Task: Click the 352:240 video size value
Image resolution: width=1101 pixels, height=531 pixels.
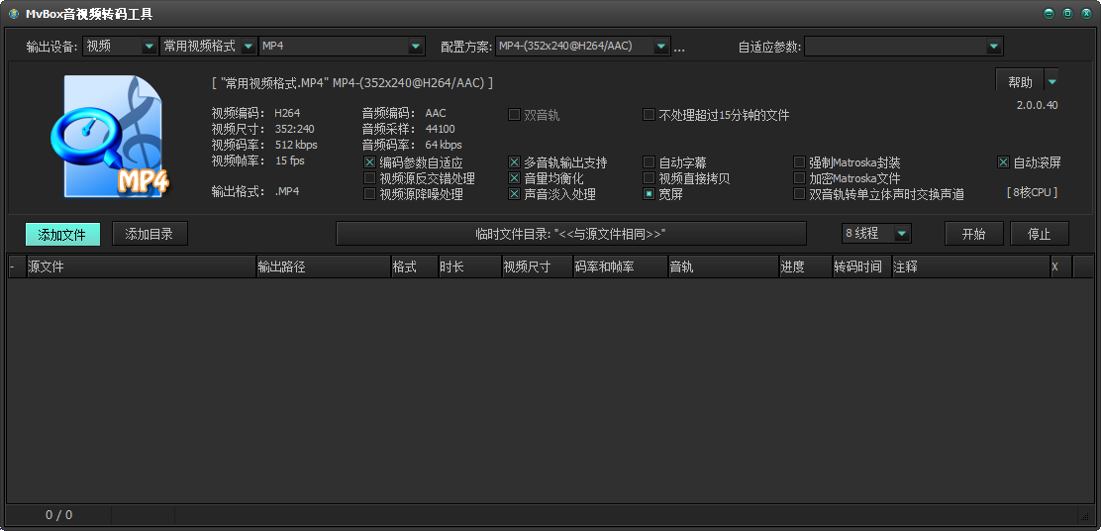Action: point(294,129)
